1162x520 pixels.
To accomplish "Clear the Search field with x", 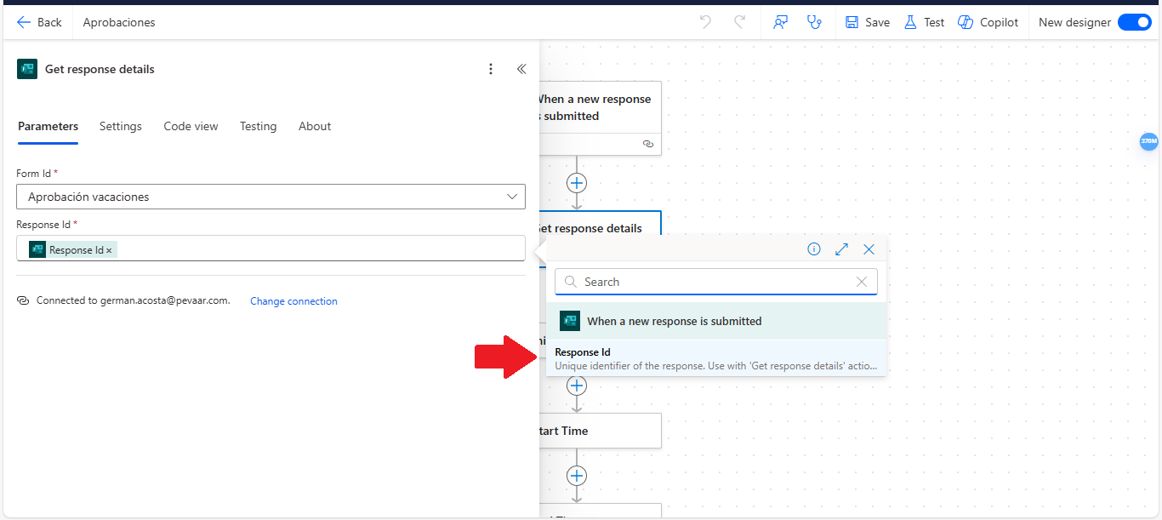I will [862, 282].
